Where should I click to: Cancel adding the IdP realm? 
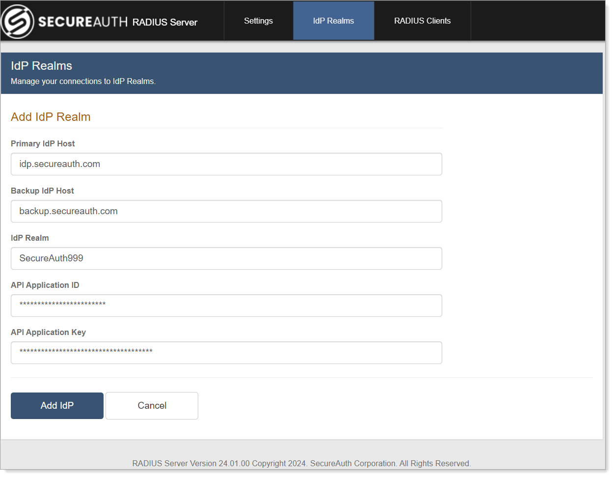coord(152,406)
